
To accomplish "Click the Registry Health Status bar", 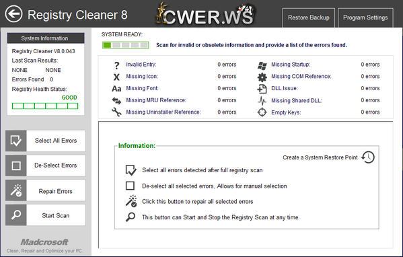I will coord(45,106).
